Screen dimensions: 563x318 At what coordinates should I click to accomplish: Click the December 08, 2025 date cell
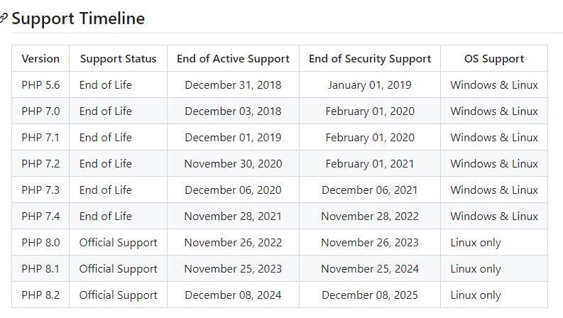click(370, 295)
